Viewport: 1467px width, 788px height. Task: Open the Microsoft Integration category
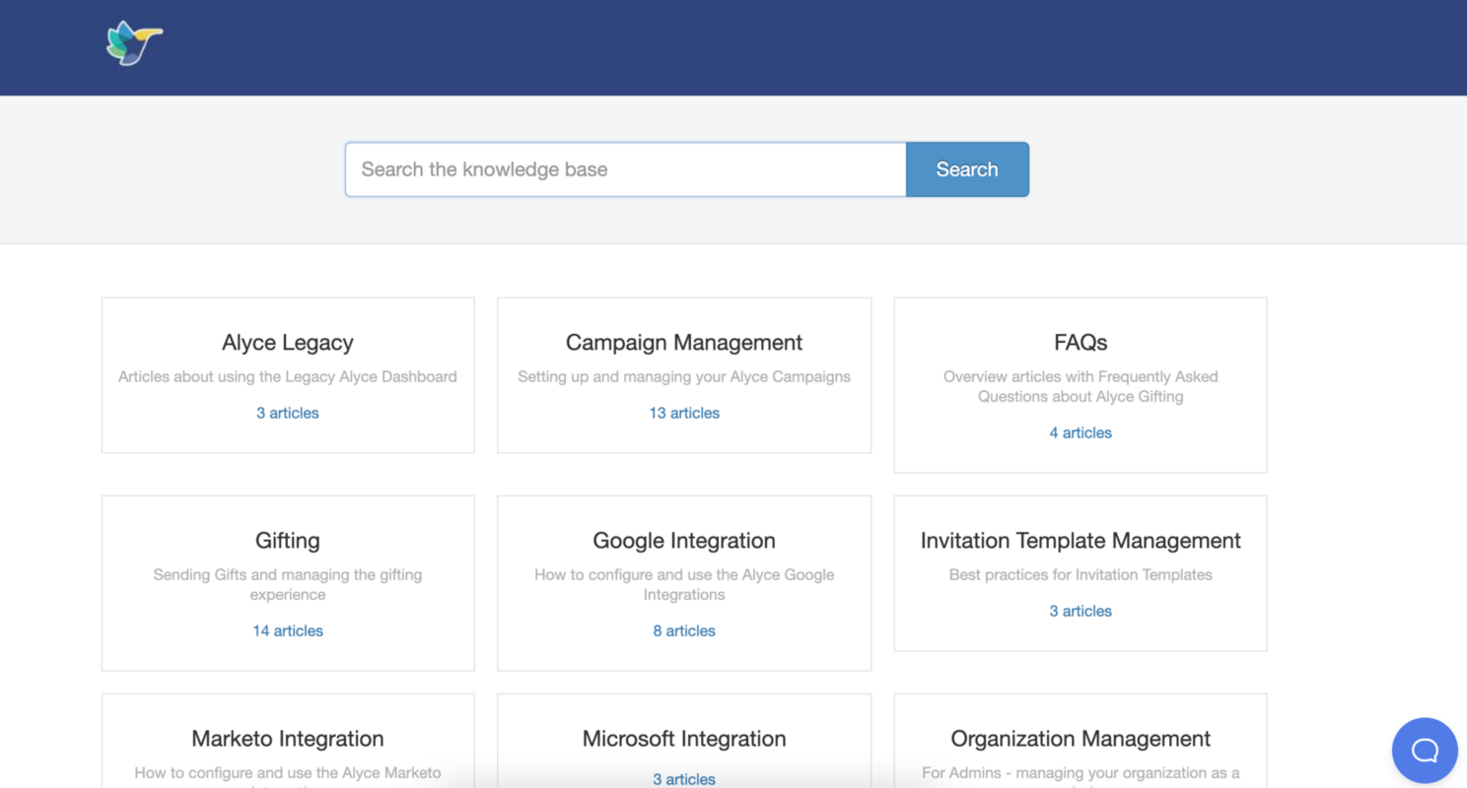684,739
